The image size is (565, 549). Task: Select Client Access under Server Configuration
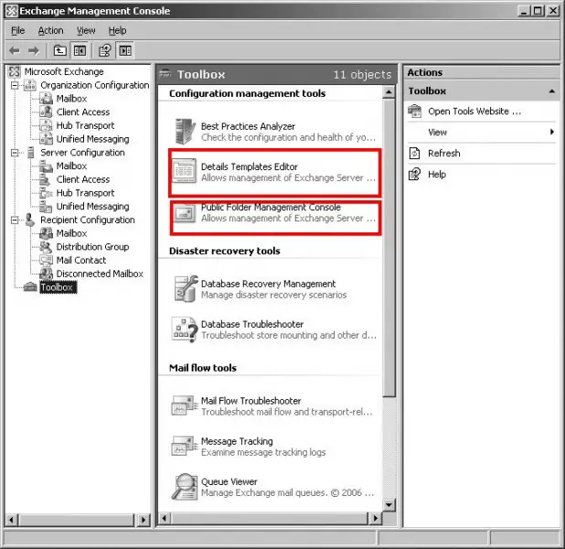83,179
